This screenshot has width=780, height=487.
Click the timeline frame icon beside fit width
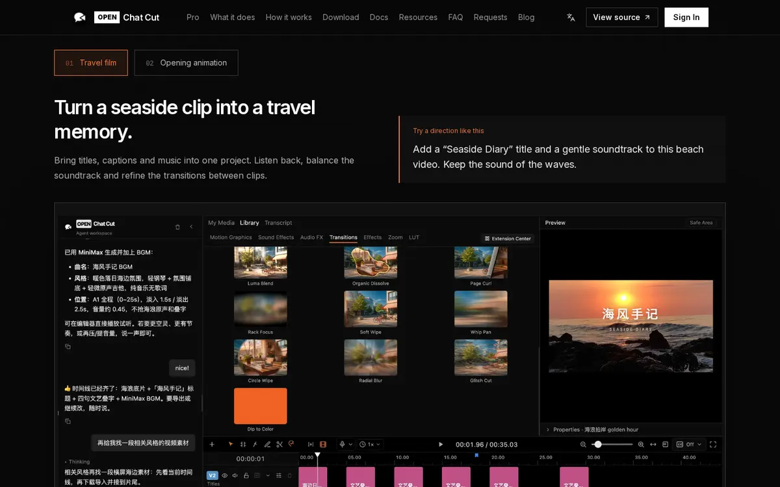(x=665, y=444)
